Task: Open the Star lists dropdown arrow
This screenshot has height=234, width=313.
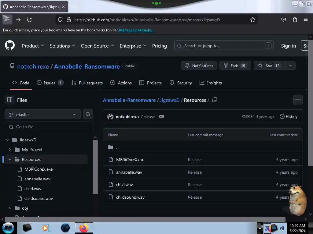Action: (290, 66)
